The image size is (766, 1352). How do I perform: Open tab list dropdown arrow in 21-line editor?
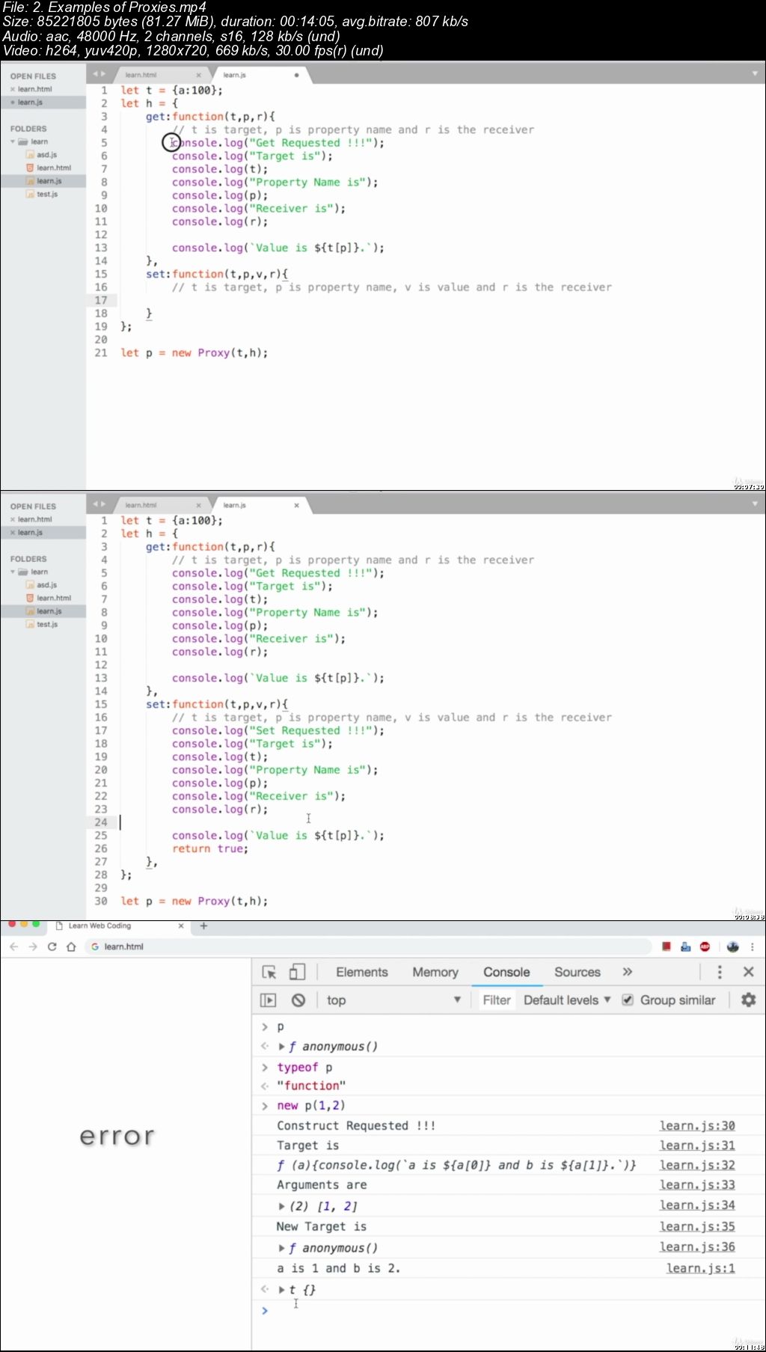(755, 73)
